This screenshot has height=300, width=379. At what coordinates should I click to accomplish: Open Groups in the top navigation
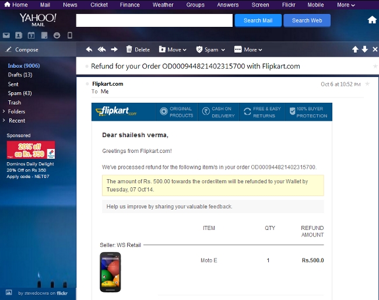(195, 5)
